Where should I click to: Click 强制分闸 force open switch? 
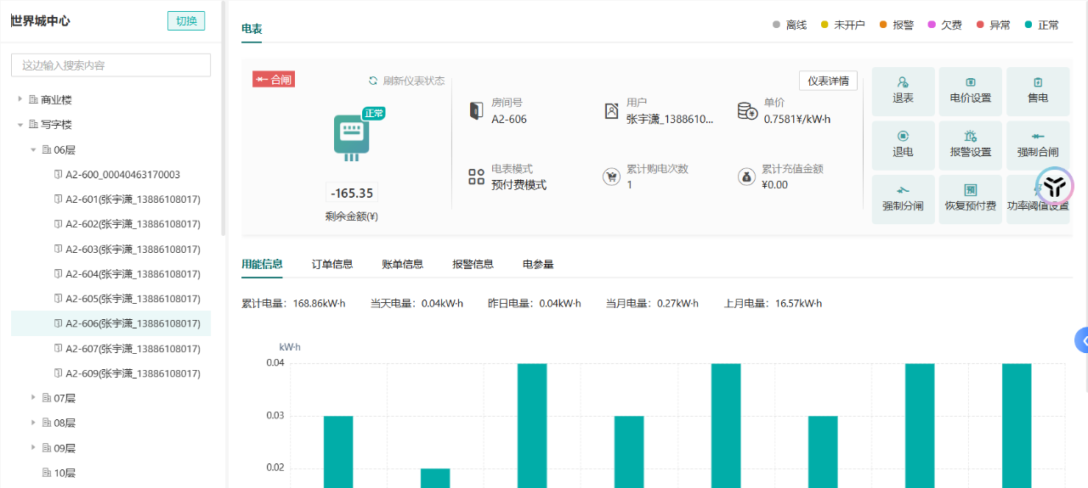pyautogui.click(x=903, y=192)
